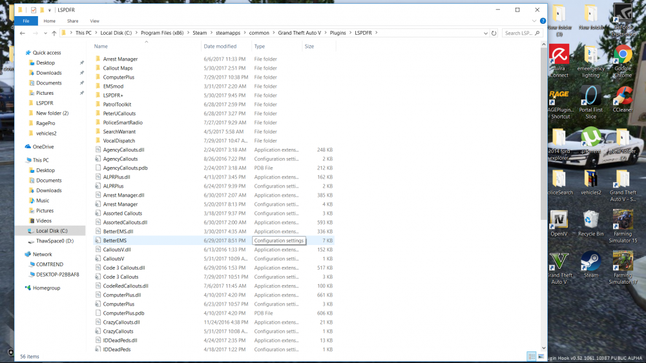Click the scrollbar down arrow
This screenshot has width=646, height=363.
tap(543, 348)
